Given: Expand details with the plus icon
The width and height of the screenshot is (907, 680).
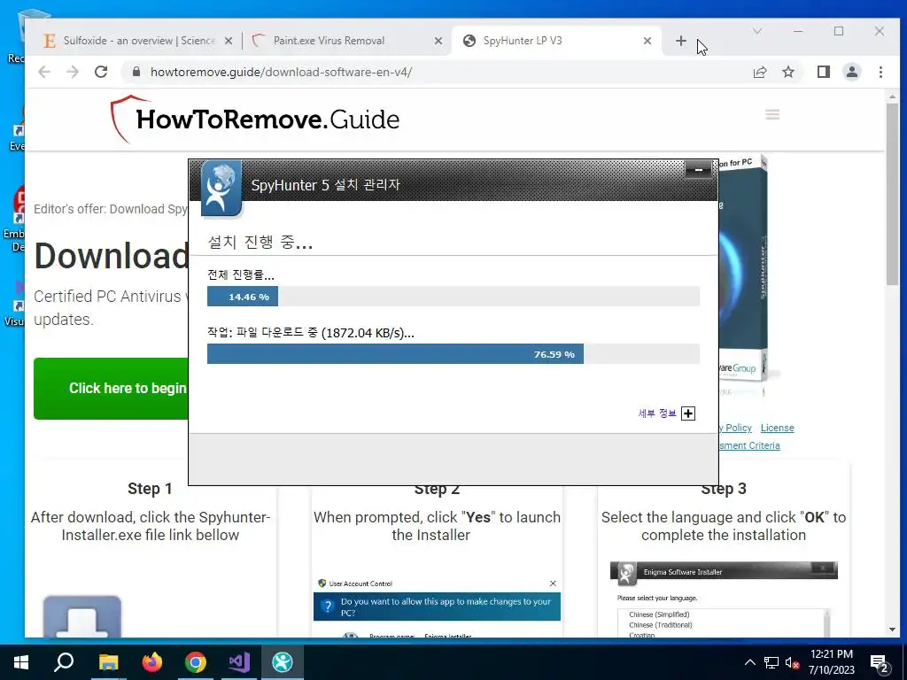Looking at the screenshot, I should point(687,413).
